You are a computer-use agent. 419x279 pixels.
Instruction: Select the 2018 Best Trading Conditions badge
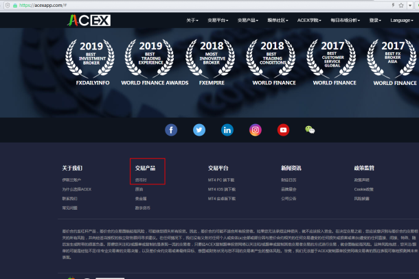271,59
